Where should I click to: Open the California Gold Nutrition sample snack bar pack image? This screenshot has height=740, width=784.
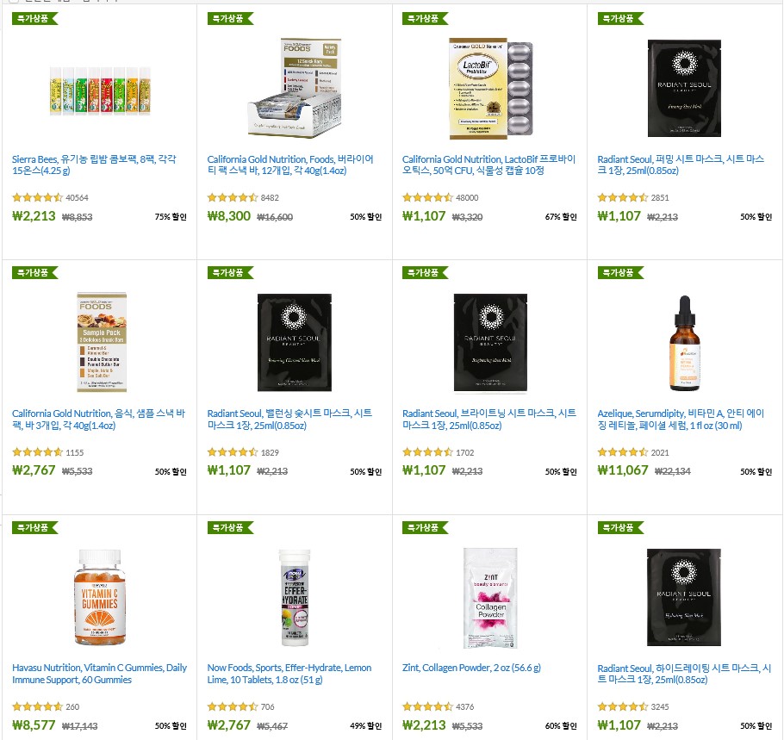pyautogui.click(x=102, y=342)
